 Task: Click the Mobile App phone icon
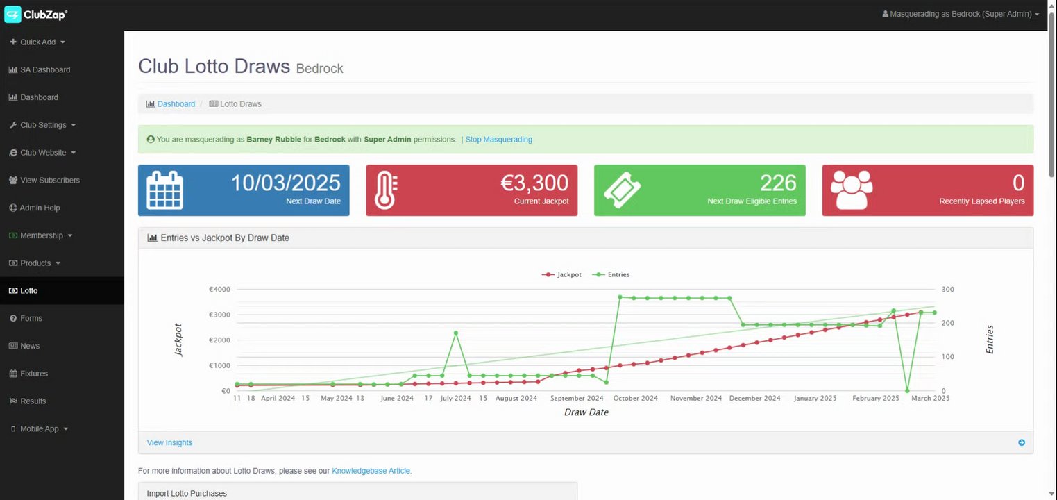point(13,429)
